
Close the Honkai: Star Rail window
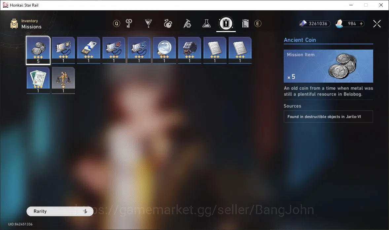click(381, 5)
